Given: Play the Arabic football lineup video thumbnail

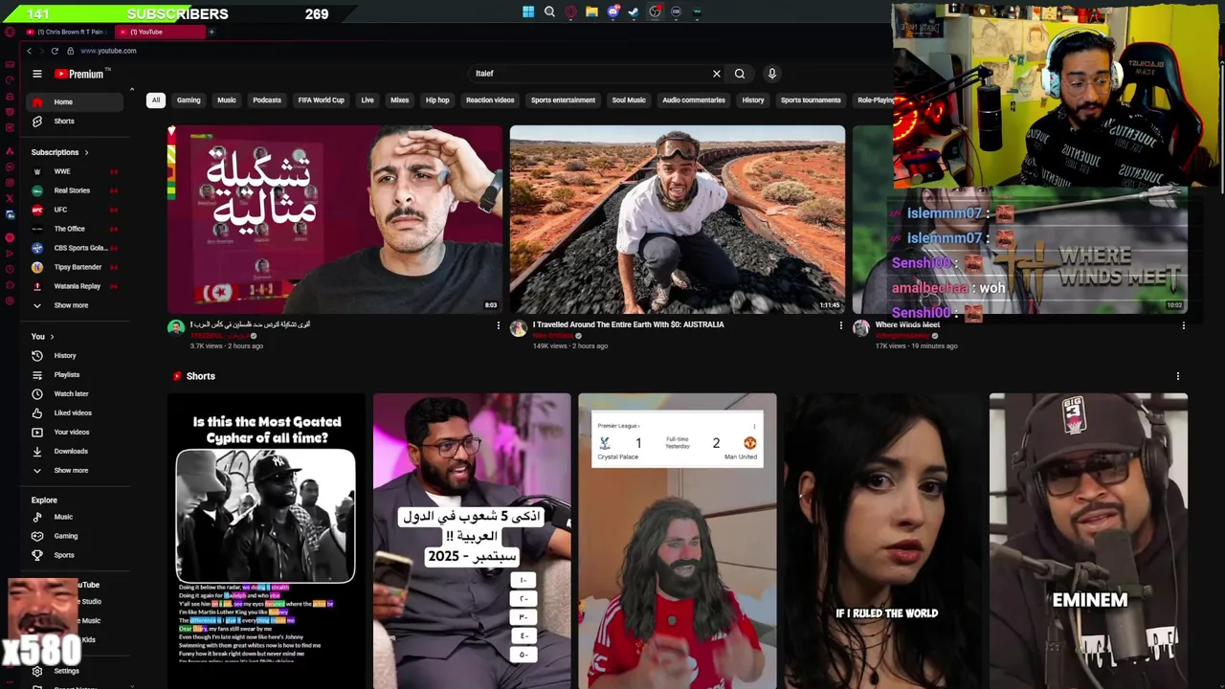Looking at the screenshot, I should click(335, 219).
